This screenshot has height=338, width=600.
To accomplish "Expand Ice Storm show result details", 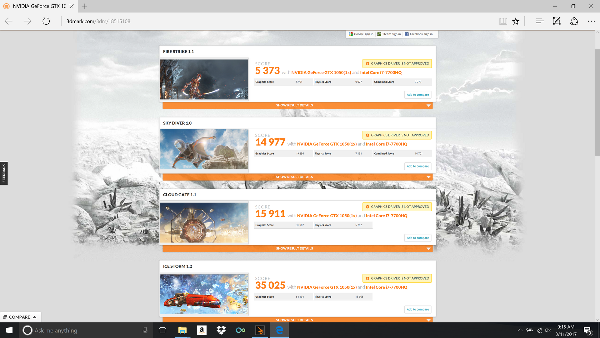I will (x=297, y=320).
